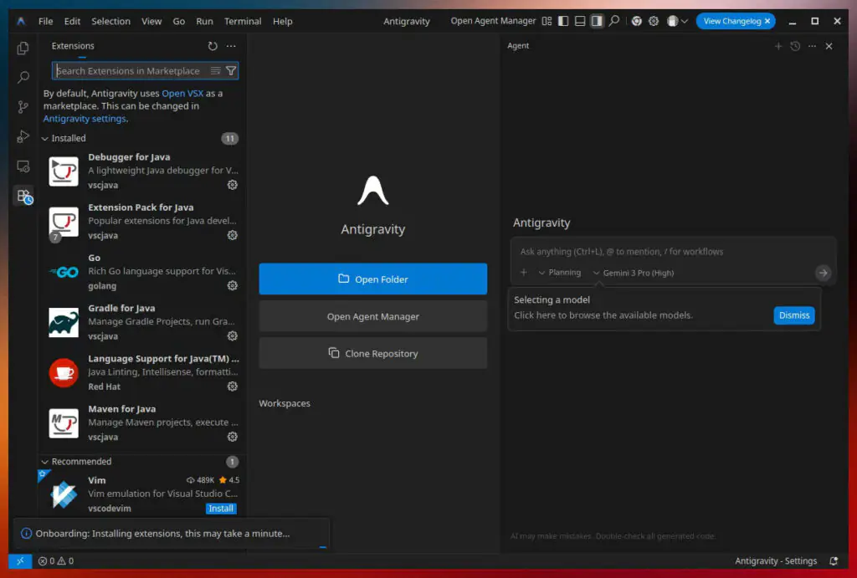The width and height of the screenshot is (857, 578).
Task: Open gear settings for Go extension
Action: [x=233, y=285]
